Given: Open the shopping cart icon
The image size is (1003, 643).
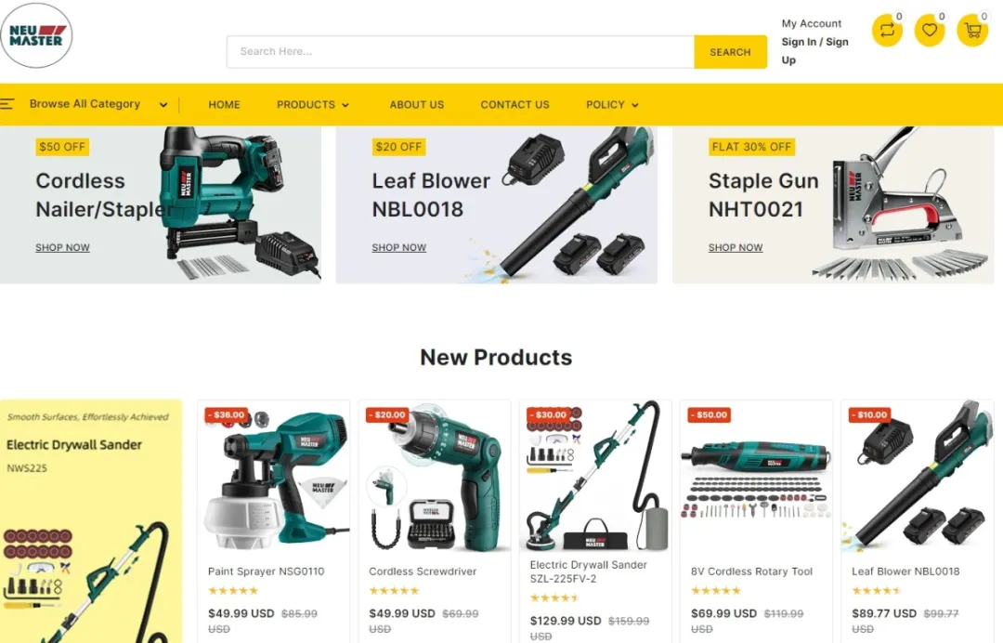Looking at the screenshot, I should click(x=972, y=30).
